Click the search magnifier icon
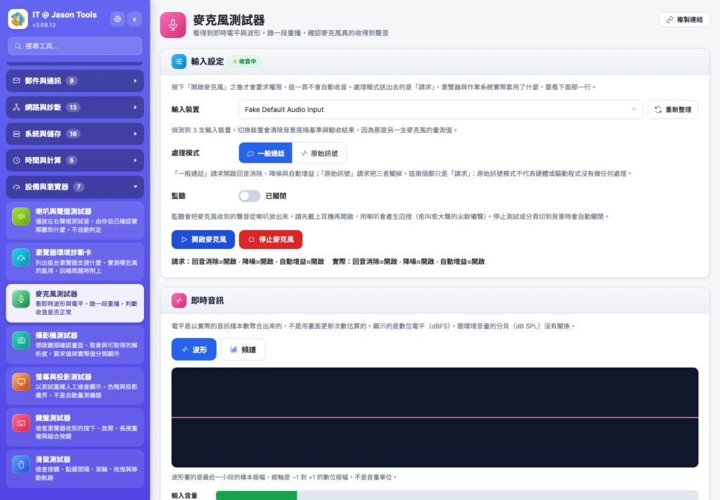720x500 pixels. [18, 46]
